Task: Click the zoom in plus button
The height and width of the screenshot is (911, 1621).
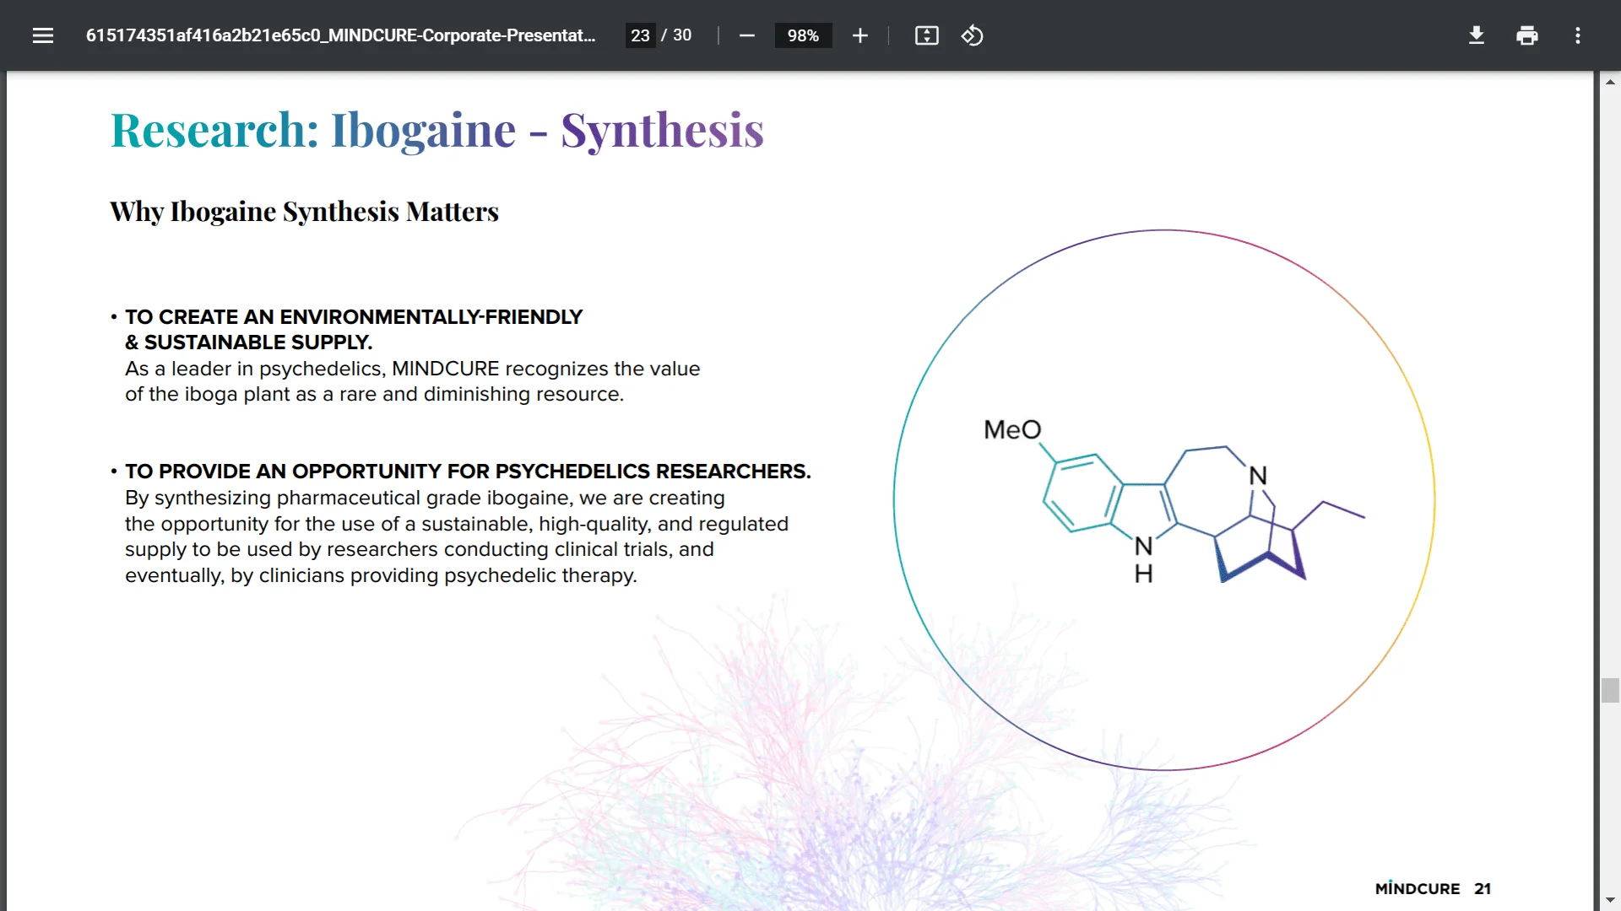Action: point(859,35)
